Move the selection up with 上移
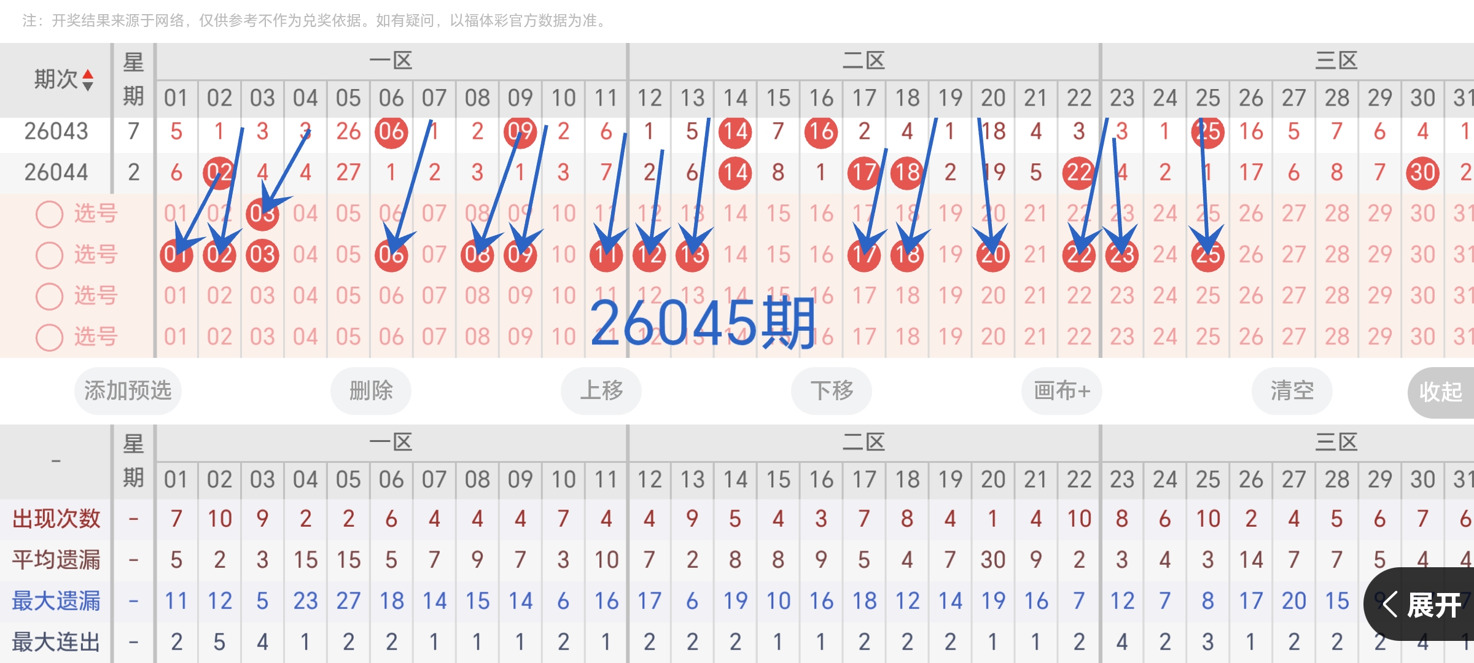This screenshot has height=663, width=1474. pyautogui.click(x=601, y=390)
